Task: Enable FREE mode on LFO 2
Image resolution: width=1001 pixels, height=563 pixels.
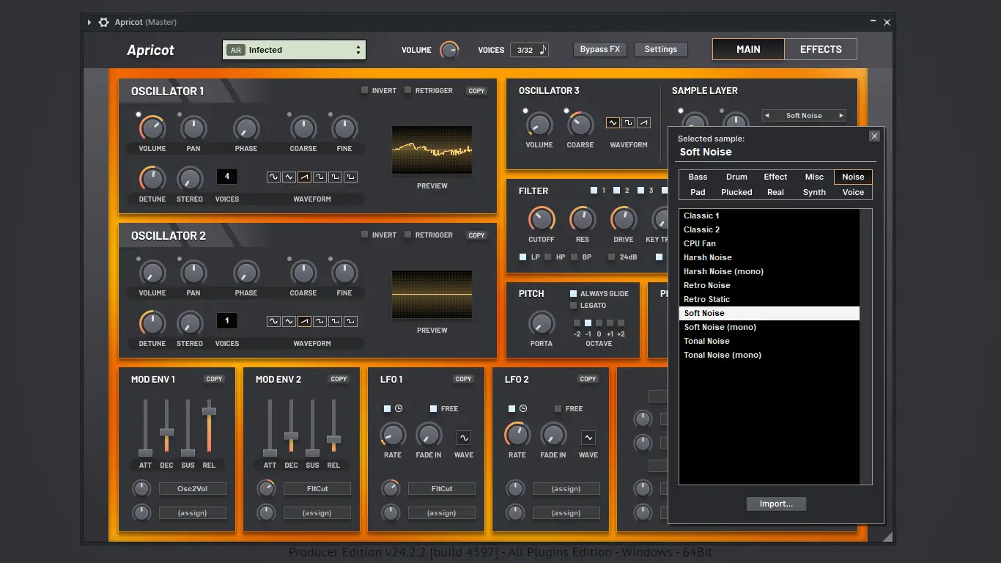Action: point(558,408)
